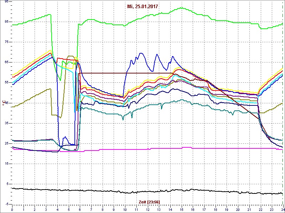The height and width of the screenshot is (213, 285).
Task: Click hour 0 on the time axis
Action: coord(12,209)
